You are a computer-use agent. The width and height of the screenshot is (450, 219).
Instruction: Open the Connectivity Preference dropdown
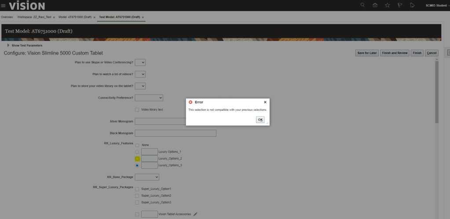[149, 98]
